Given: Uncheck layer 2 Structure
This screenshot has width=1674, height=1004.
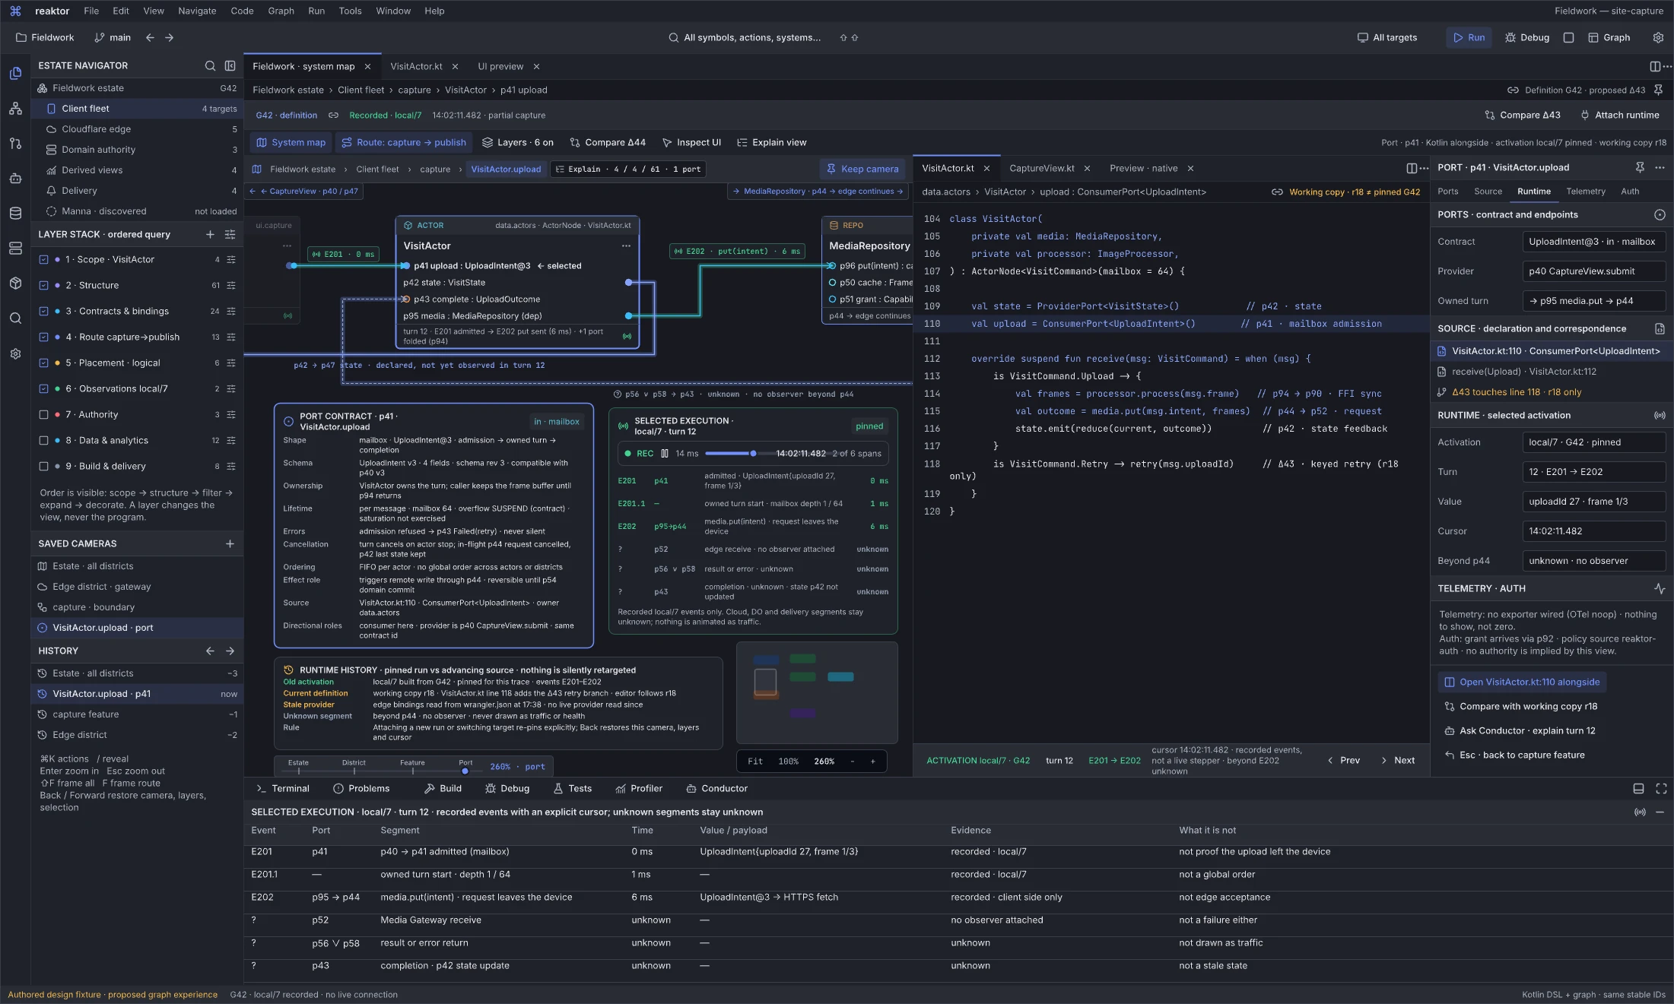Looking at the screenshot, I should pyautogui.click(x=43, y=286).
